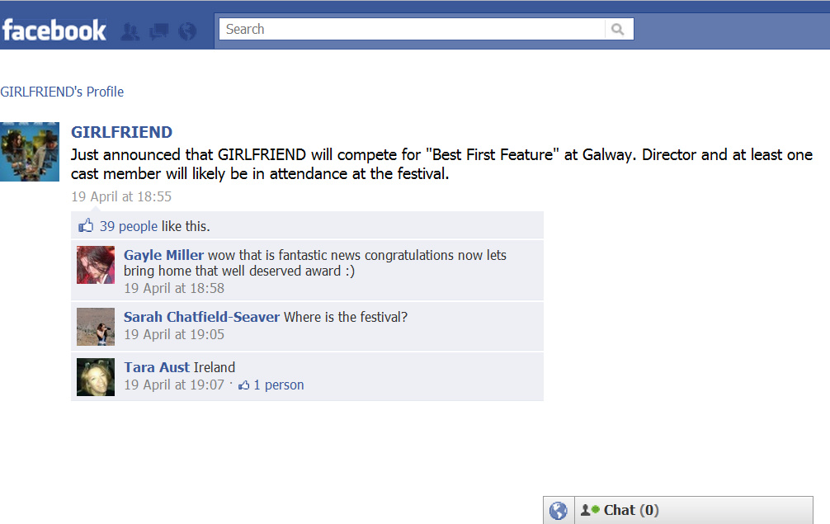830x524 pixels.
Task: Click the globe icon next to Chat
Action: [x=559, y=511]
